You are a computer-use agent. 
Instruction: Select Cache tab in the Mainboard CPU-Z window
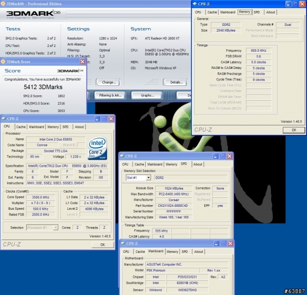(x=140, y=251)
